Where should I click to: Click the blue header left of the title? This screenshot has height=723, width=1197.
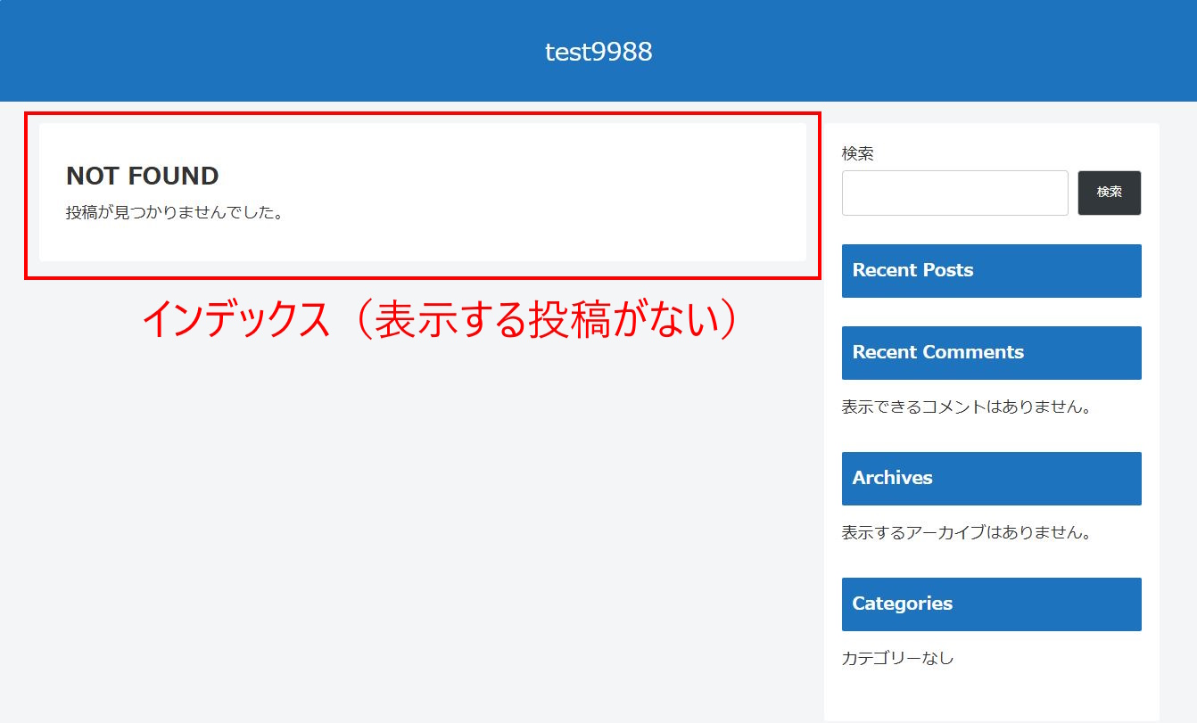point(268,52)
